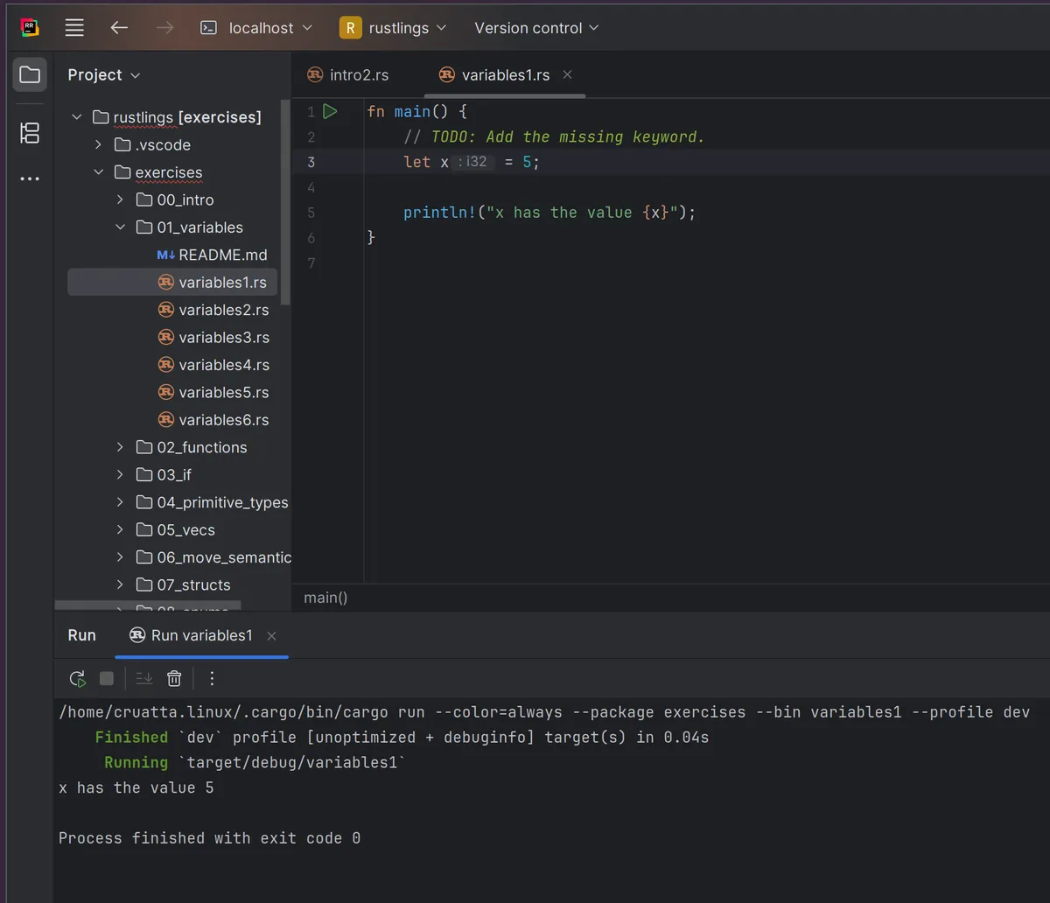Click the RustRover logo icon

click(x=30, y=28)
